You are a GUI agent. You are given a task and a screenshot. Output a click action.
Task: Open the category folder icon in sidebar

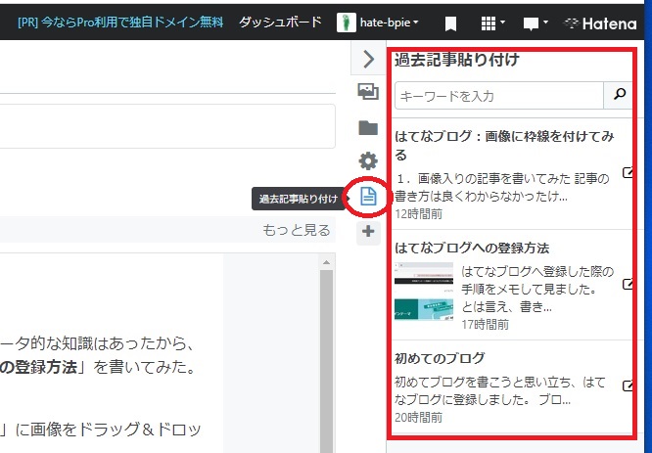pos(368,127)
